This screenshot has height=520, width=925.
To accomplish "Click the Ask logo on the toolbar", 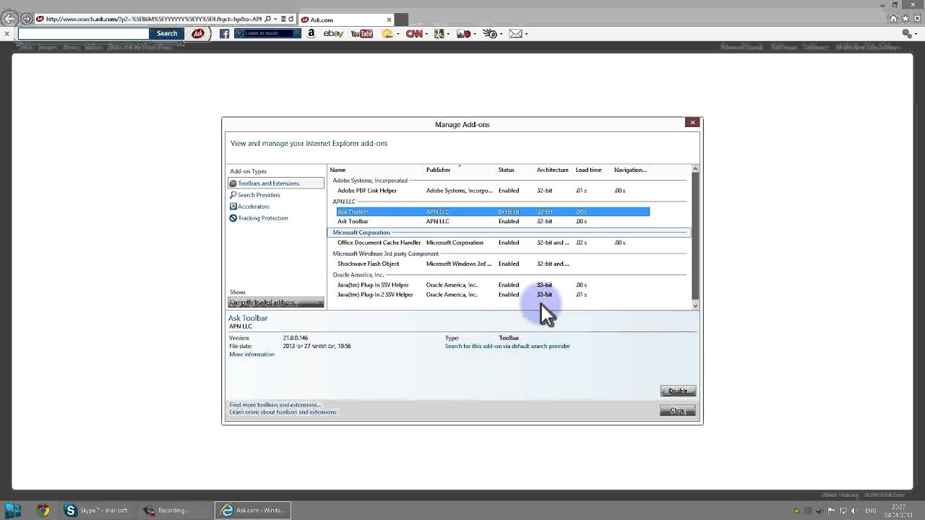I will (198, 33).
